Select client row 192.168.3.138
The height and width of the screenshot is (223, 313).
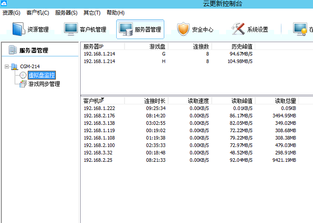[190, 123]
